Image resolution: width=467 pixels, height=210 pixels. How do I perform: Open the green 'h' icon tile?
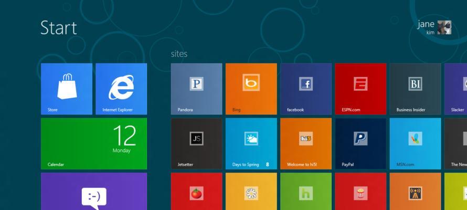306,191
